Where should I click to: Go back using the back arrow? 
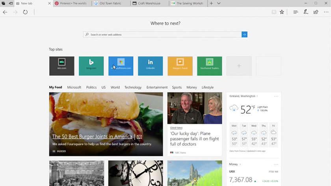(5, 12)
